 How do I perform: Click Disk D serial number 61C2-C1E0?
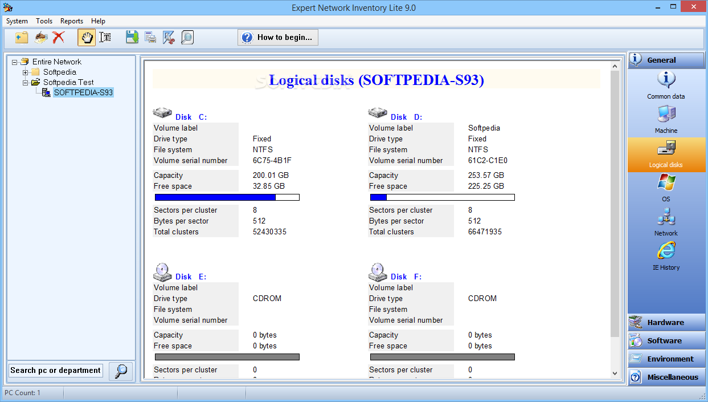click(x=488, y=160)
